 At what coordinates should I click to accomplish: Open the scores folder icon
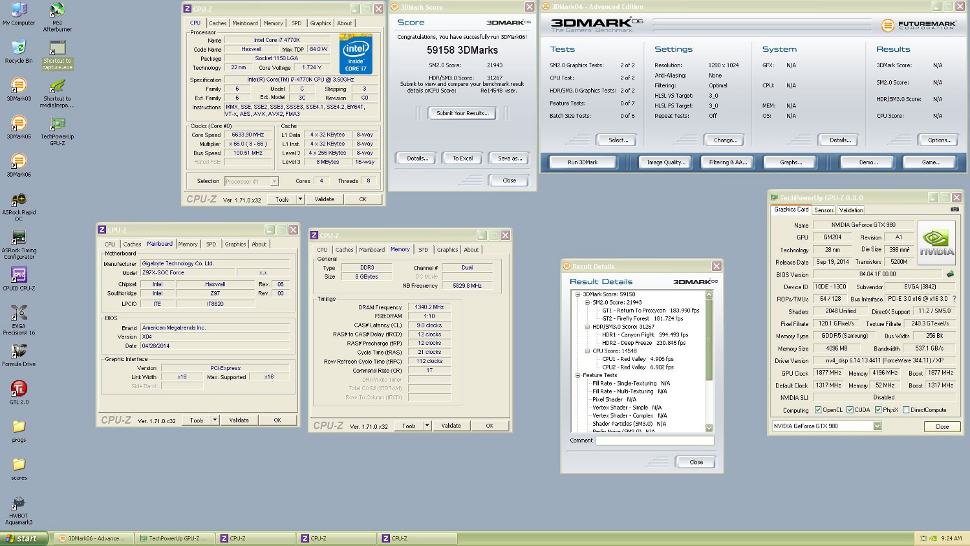(x=19, y=469)
